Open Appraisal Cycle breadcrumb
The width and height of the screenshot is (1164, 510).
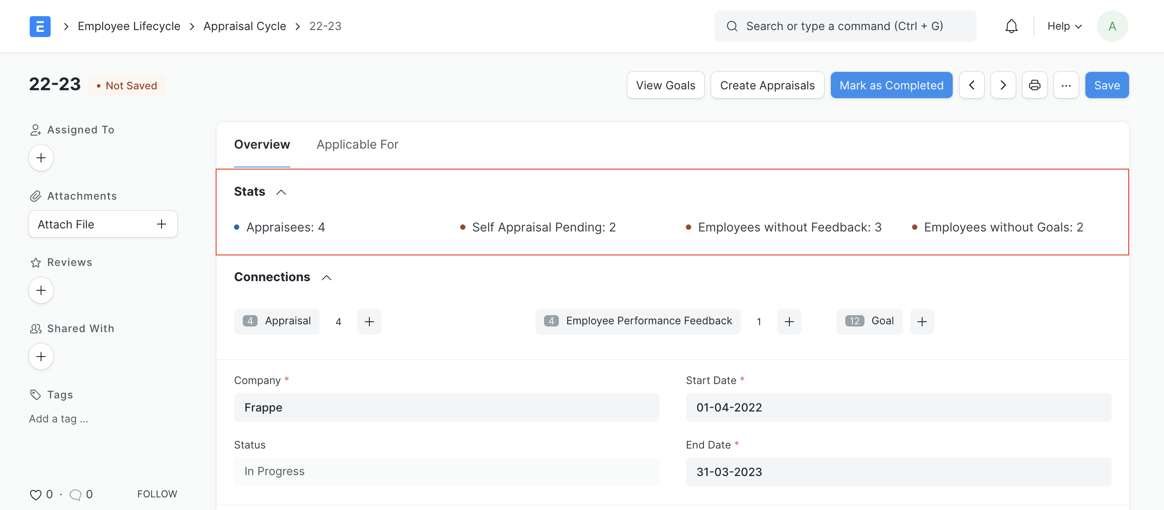245,26
